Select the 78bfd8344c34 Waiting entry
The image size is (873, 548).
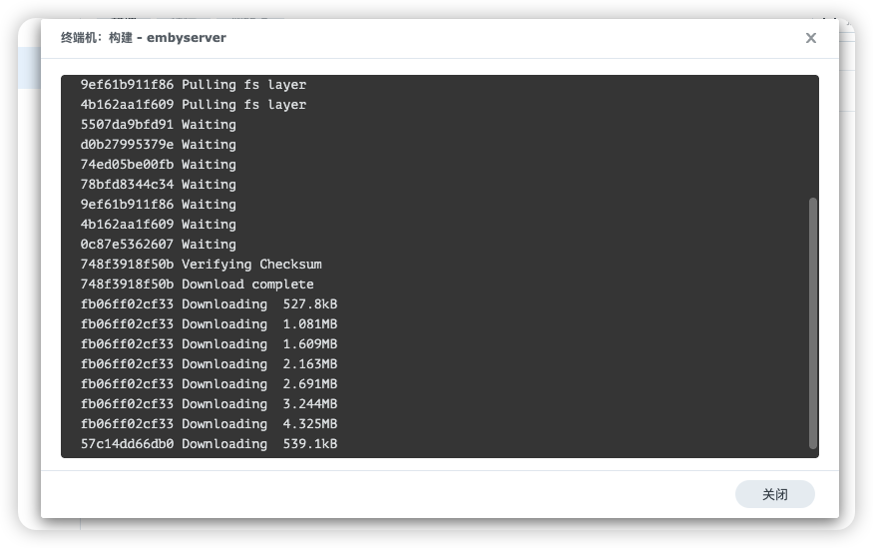(x=158, y=185)
